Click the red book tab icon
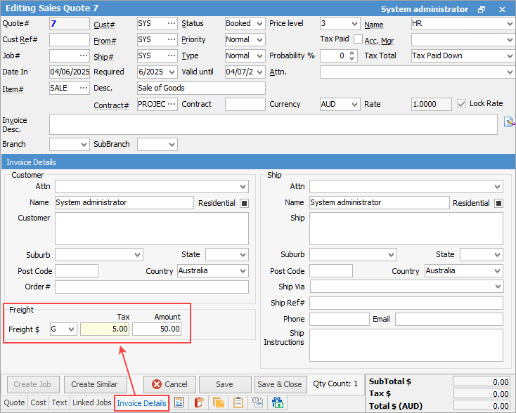516x413 pixels. (199, 402)
